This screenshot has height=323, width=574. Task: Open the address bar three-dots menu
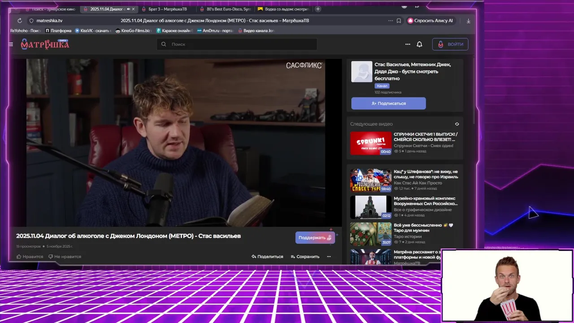pyautogui.click(x=391, y=21)
